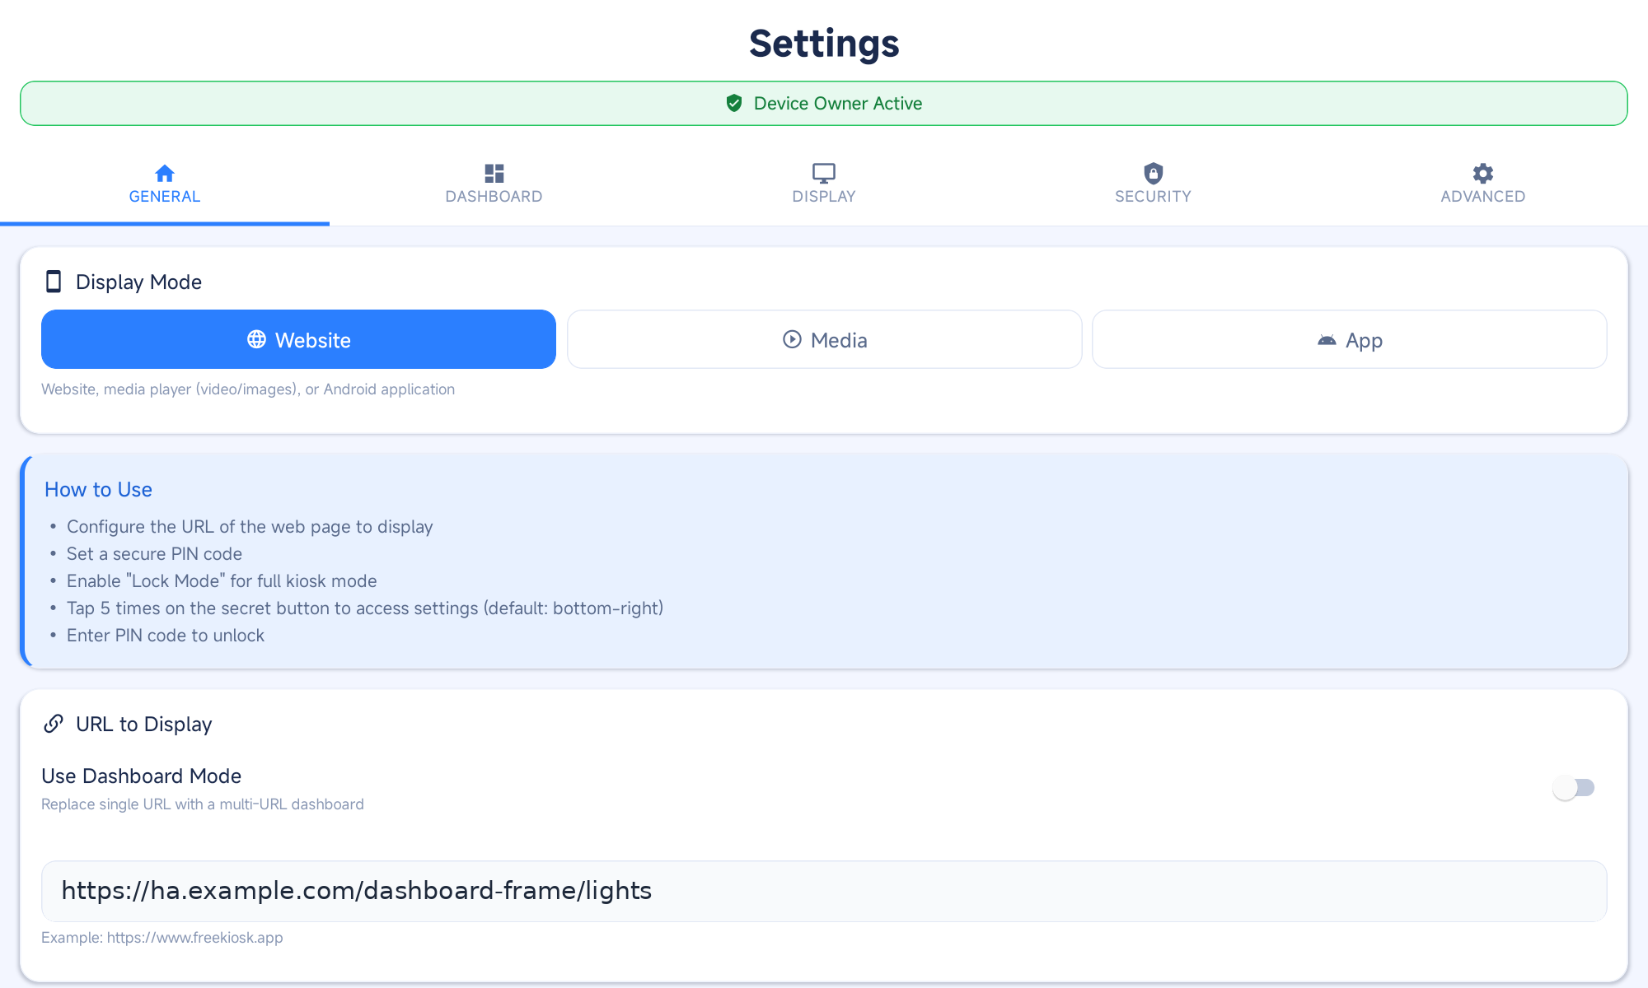Click 'Enable "Lock Mode" for full kiosk mode'
Screen dimensions: 1648x988
(x=222, y=581)
